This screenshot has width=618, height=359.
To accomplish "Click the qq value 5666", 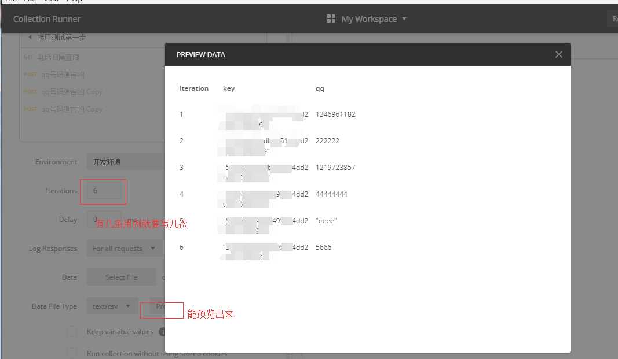I will click(323, 247).
